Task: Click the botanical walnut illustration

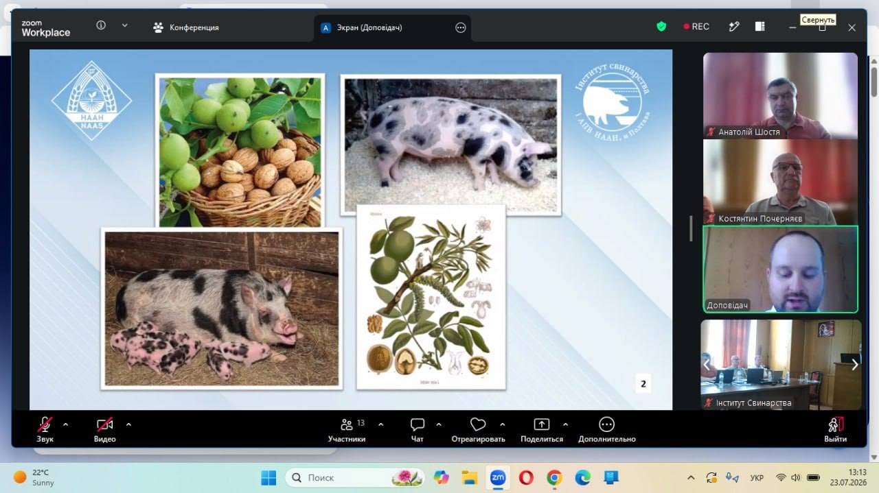Action: click(x=431, y=297)
